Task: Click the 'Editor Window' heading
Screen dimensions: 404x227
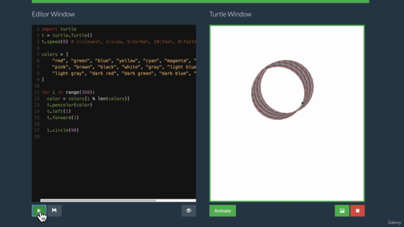Action: [x=53, y=14]
